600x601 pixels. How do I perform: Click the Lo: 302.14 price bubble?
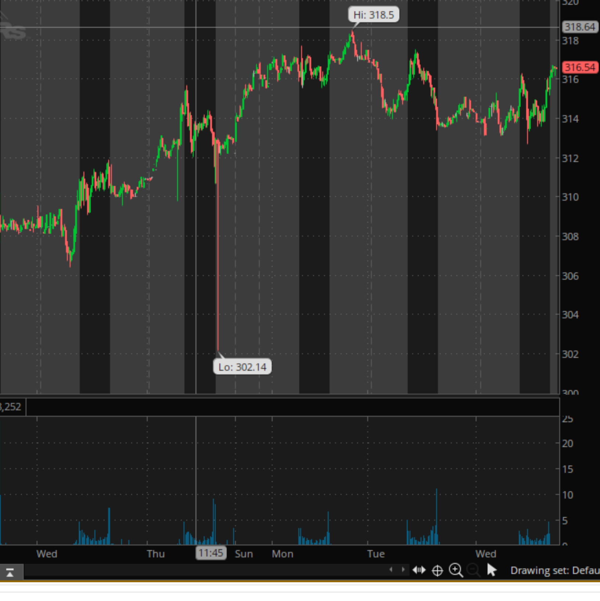pos(242,367)
